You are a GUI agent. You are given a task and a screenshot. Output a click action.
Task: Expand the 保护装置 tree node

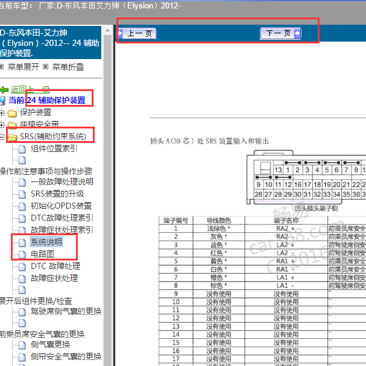pos(2,113)
